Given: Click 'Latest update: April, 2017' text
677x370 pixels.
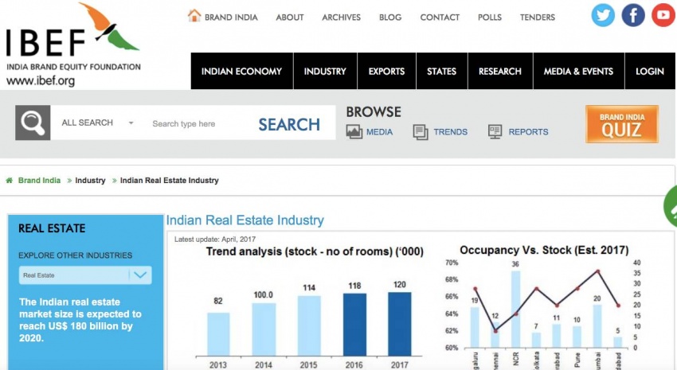Looking at the screenshot, I should click(x=214, y=240).
